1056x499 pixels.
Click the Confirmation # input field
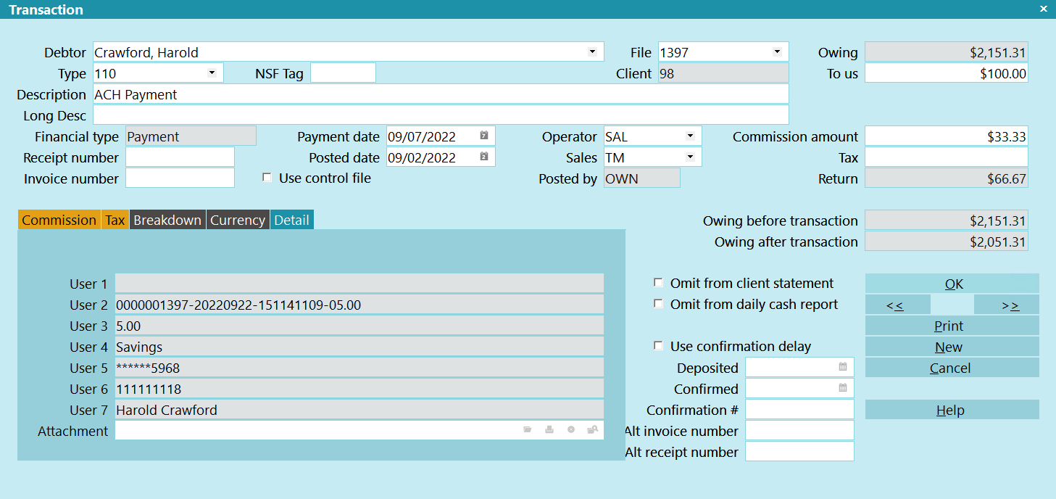(799, 410)
